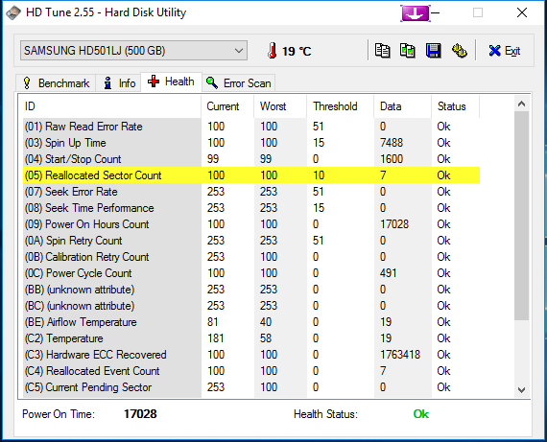Screen dimensions: 547x442
Task: Click the Current column header
Action: pyautogui.click(x=227, y=106)
